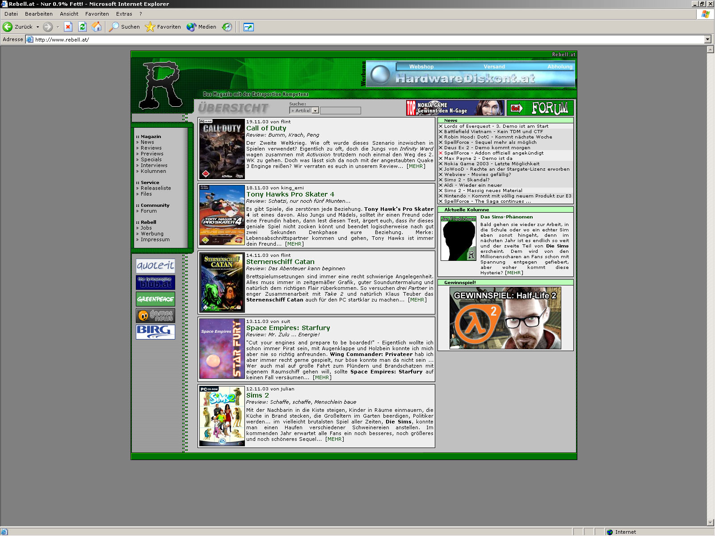
Task: Click the Half-Life 2 Gewinnspiel image
Action: [505, 318]
